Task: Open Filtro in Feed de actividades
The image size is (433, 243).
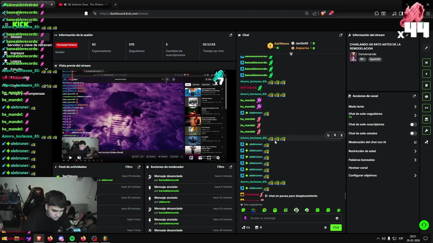Action: coord(129,167)
